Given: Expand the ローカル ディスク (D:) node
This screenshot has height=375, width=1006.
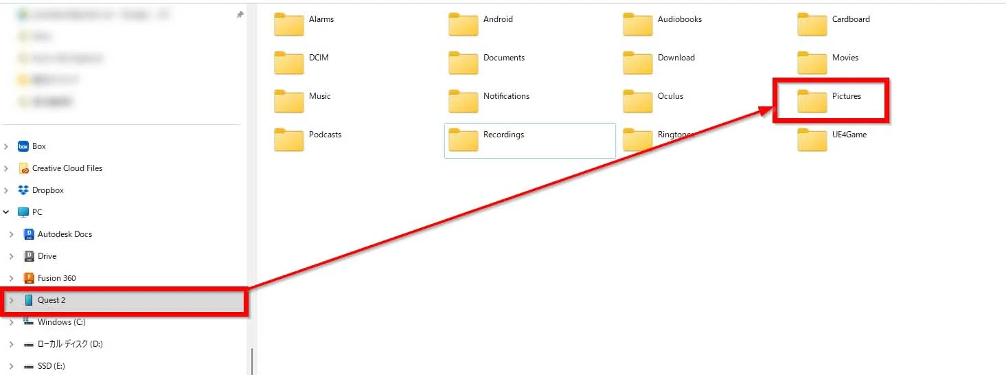Looking at the screenshot, I should [x=12, y=344].
